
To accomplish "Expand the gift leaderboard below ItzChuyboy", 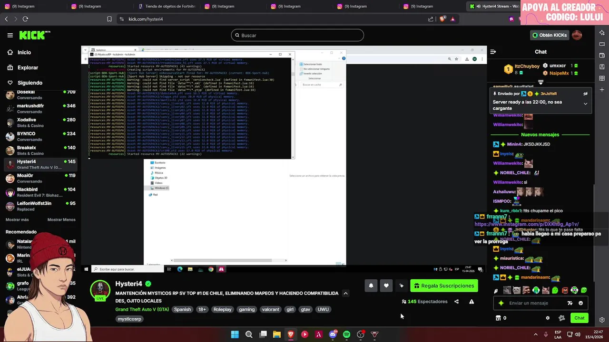I will (x=540, y=82).
